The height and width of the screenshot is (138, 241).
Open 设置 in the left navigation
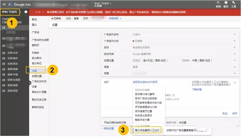(x=34, y=71)
